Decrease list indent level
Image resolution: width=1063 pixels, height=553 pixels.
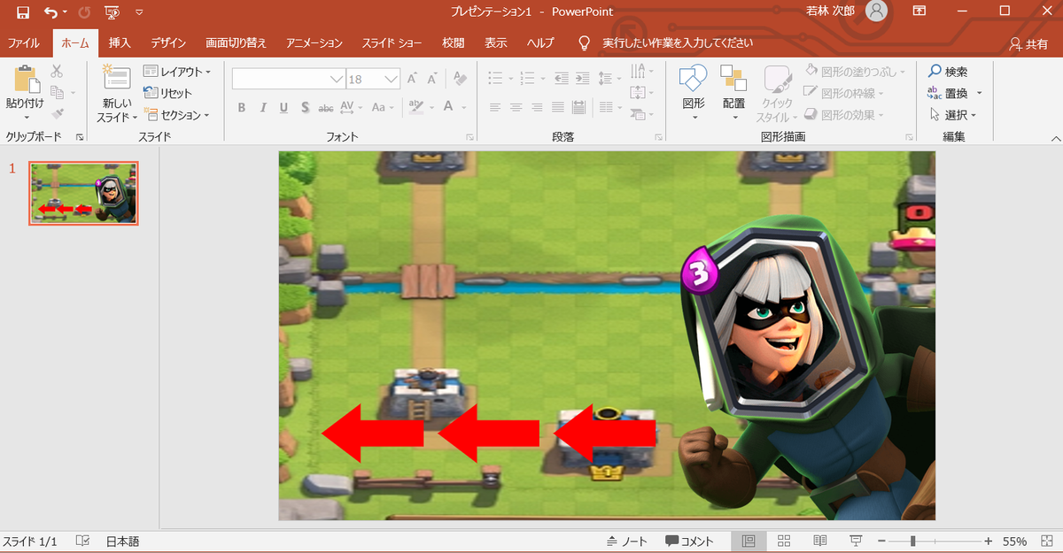coord(562,78)
